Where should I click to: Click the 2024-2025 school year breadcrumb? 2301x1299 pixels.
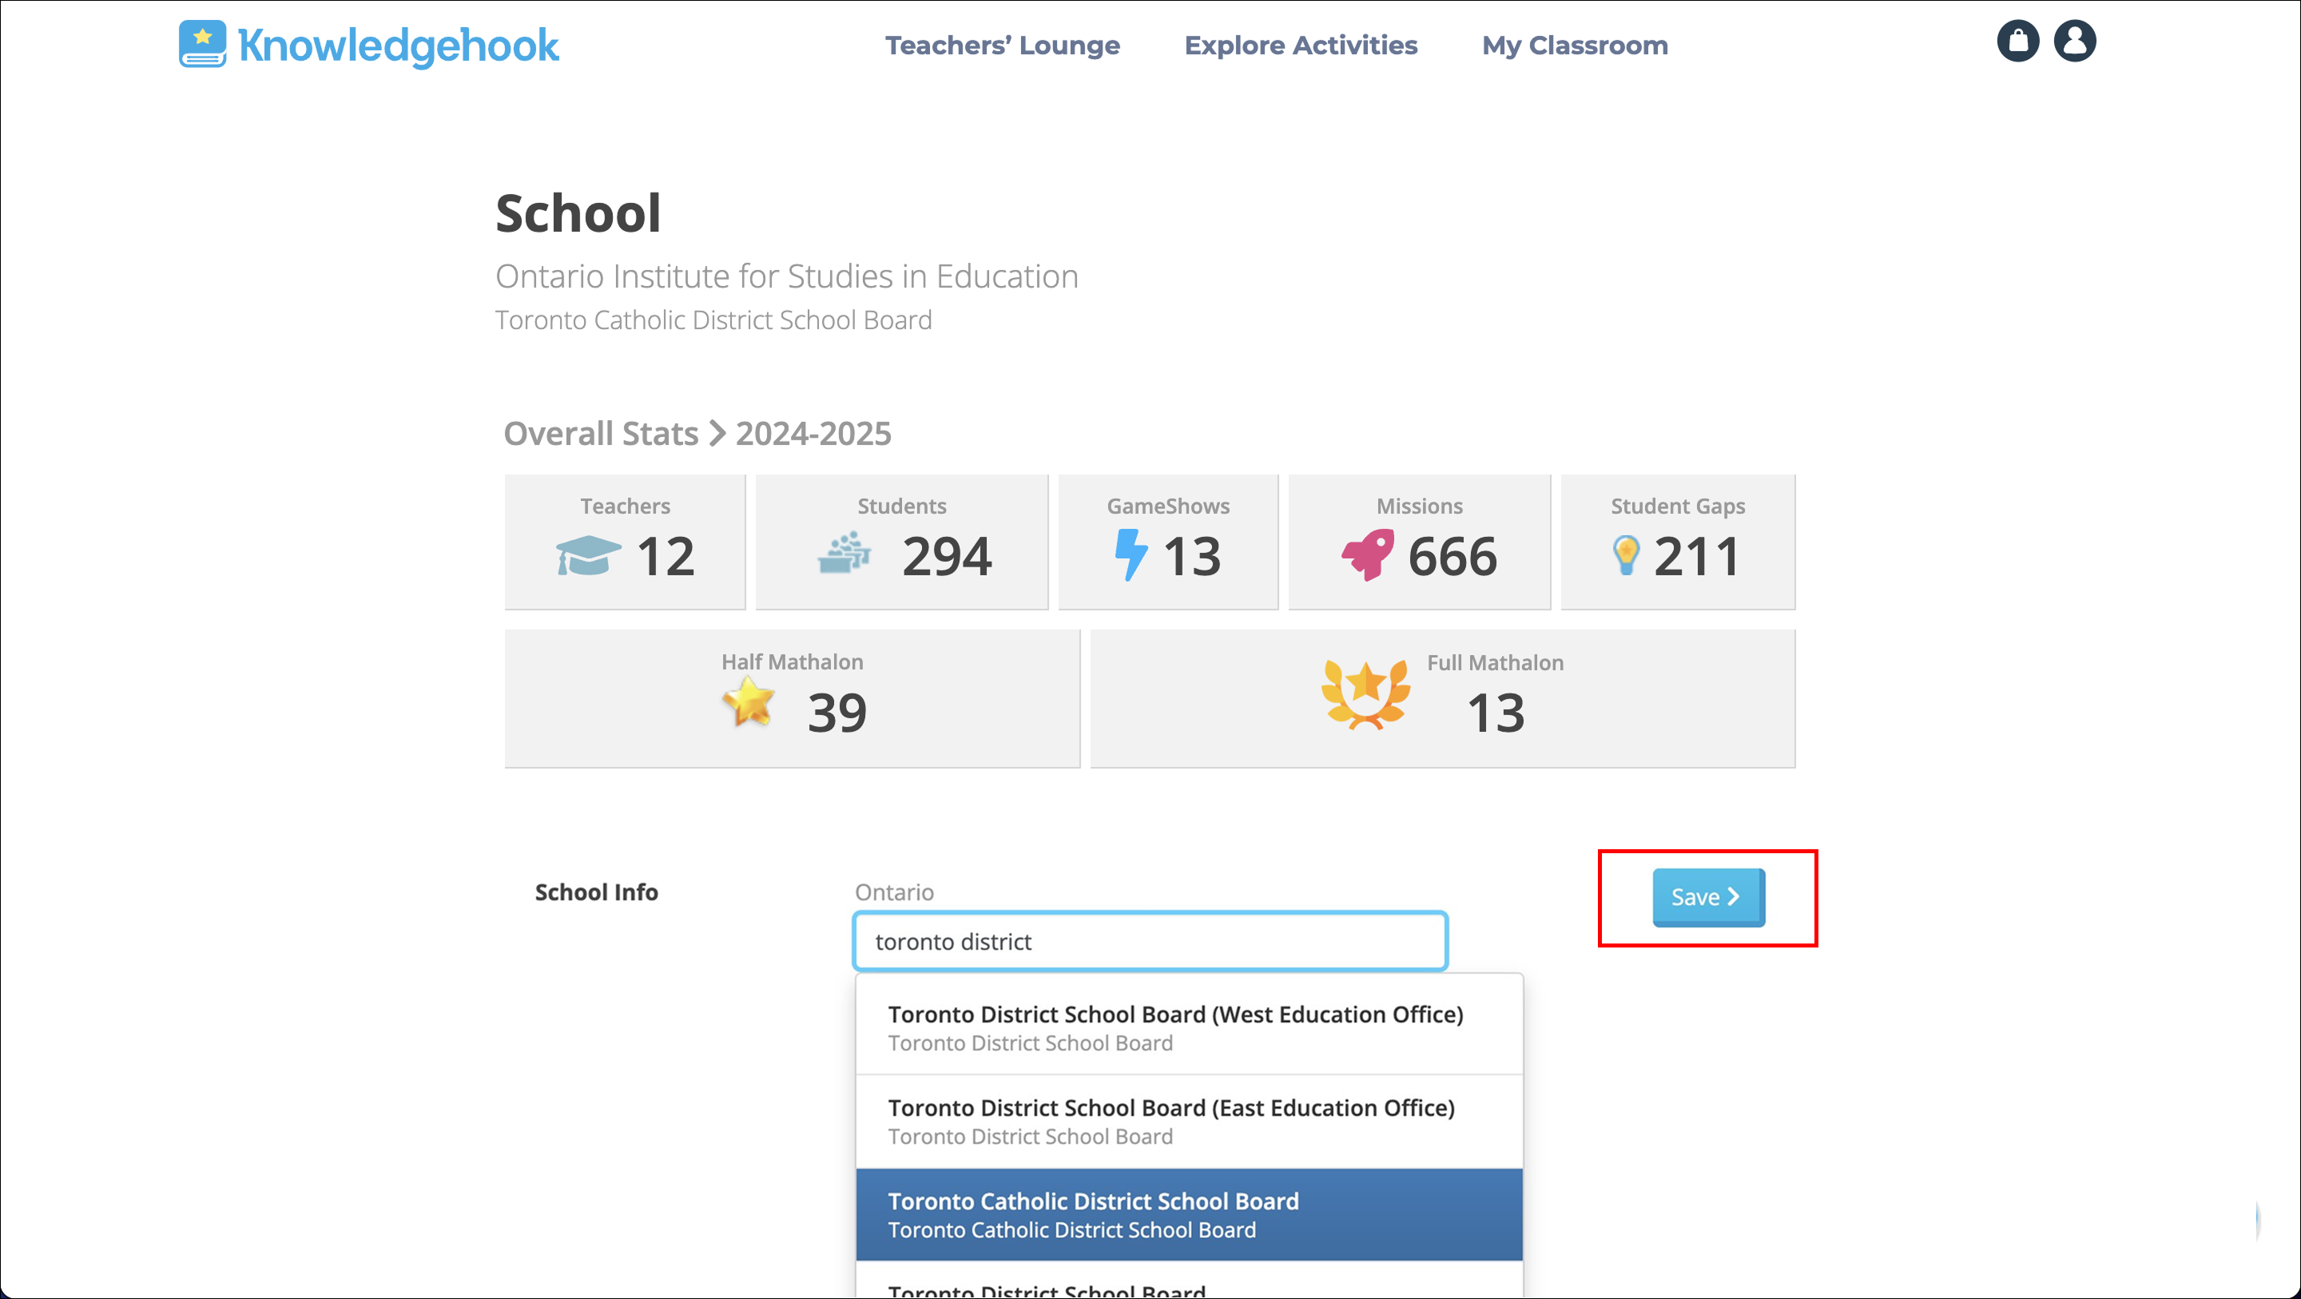813,434
